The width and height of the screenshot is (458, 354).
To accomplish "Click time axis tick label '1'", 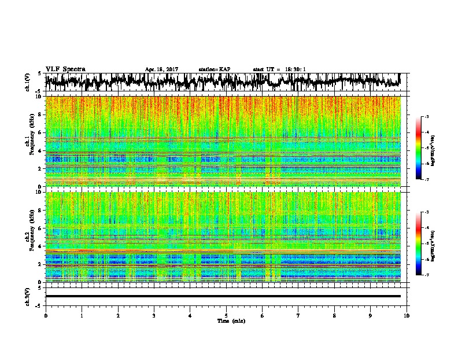I will click(82, 316).
